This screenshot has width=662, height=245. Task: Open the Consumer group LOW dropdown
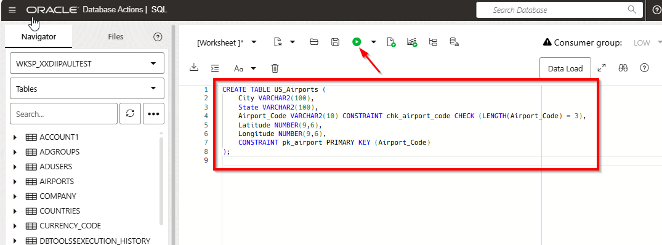point(647,42)
